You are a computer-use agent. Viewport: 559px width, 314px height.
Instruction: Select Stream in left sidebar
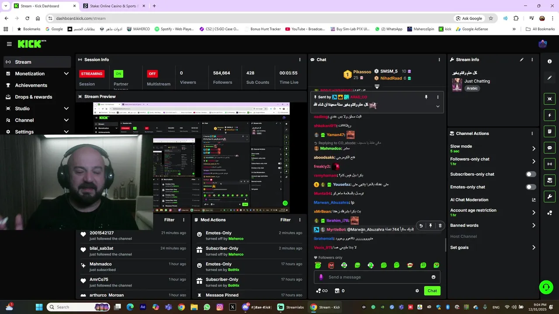[x=37, y=62]
